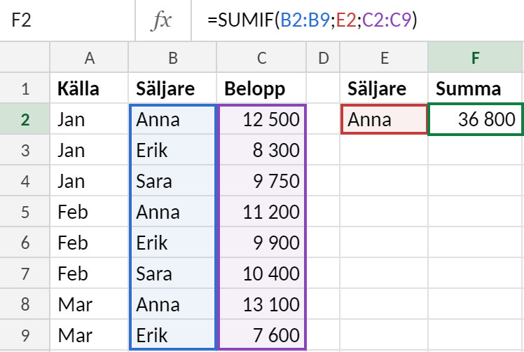
Task: Select column B header
Action: [172, 57]
